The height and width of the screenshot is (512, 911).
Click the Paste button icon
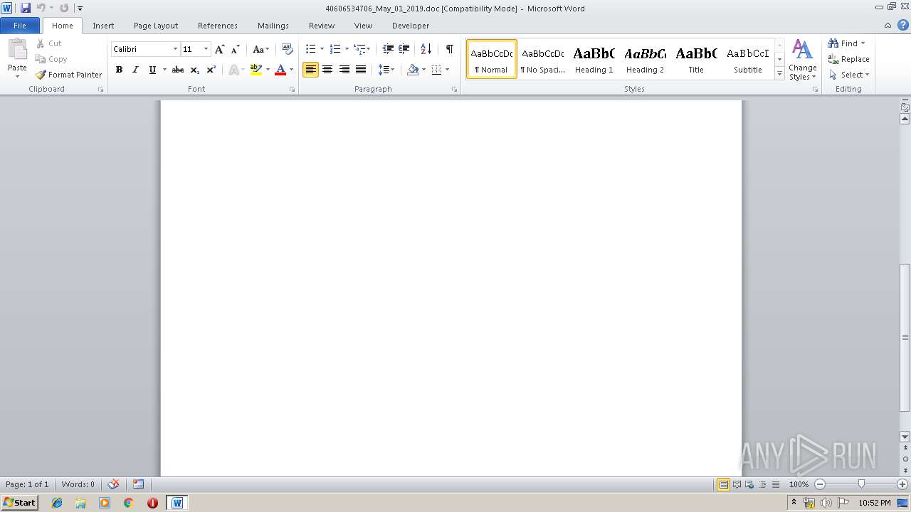pyautogui.click(x=17, y=50)
